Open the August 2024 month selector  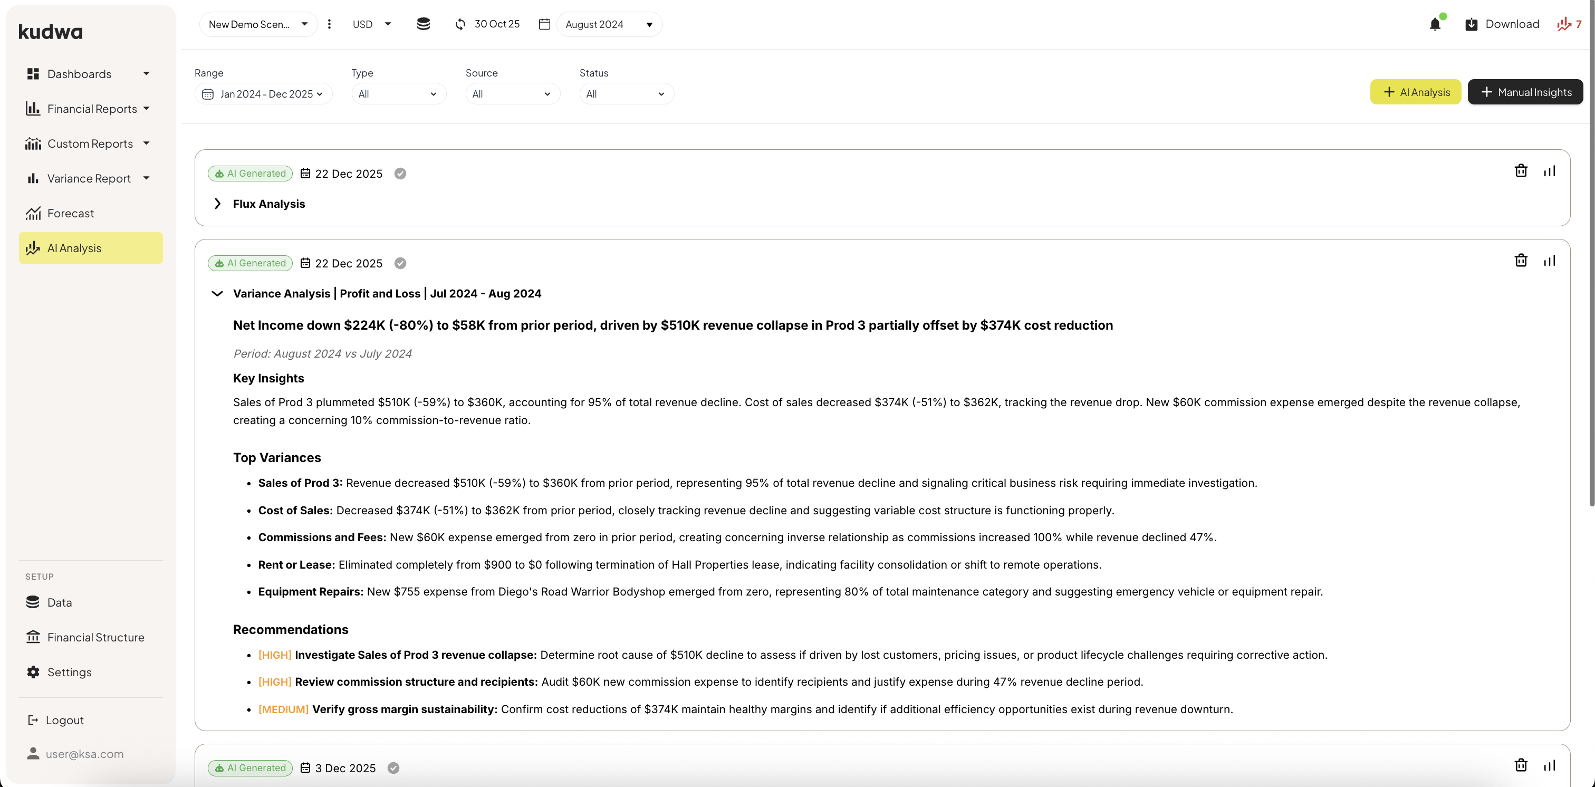[x=609, y=24]
